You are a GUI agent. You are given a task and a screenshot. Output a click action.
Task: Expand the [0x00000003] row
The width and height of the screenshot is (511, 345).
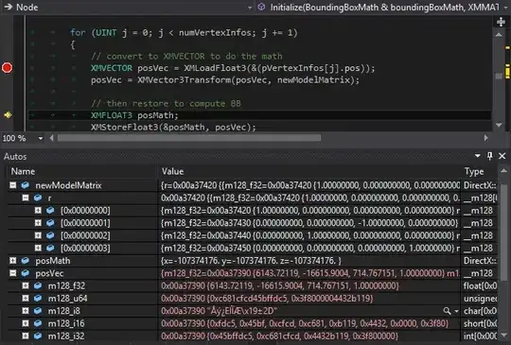pyautogui.click(x=38, y=248)
